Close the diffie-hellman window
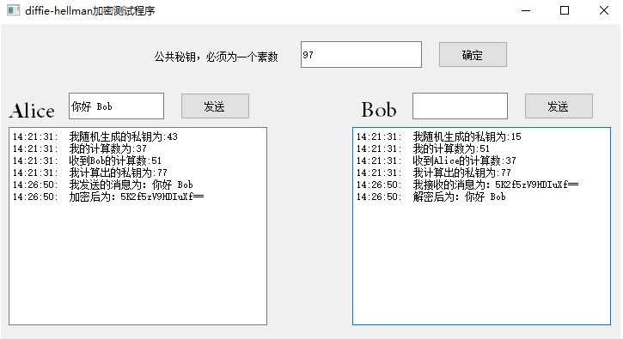 tap(603, 10)
